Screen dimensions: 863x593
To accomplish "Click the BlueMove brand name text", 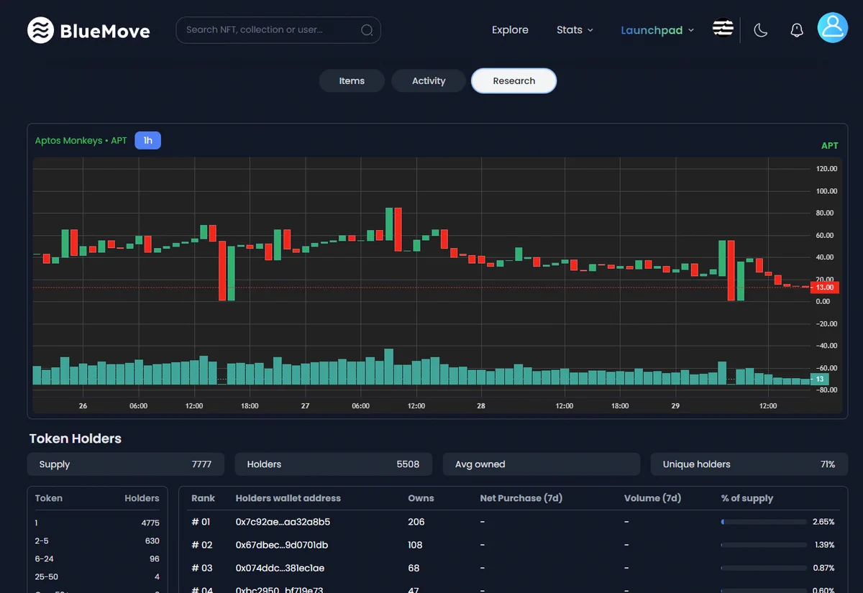I will (x=105, y=31).
